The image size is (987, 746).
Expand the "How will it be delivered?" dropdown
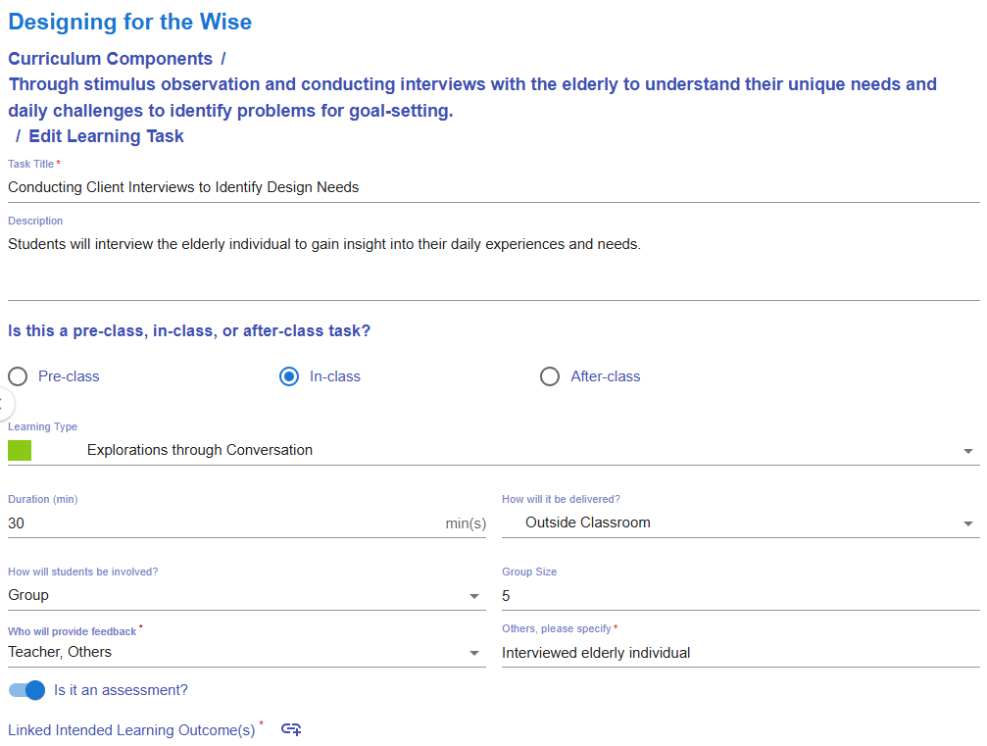point(967,523)
